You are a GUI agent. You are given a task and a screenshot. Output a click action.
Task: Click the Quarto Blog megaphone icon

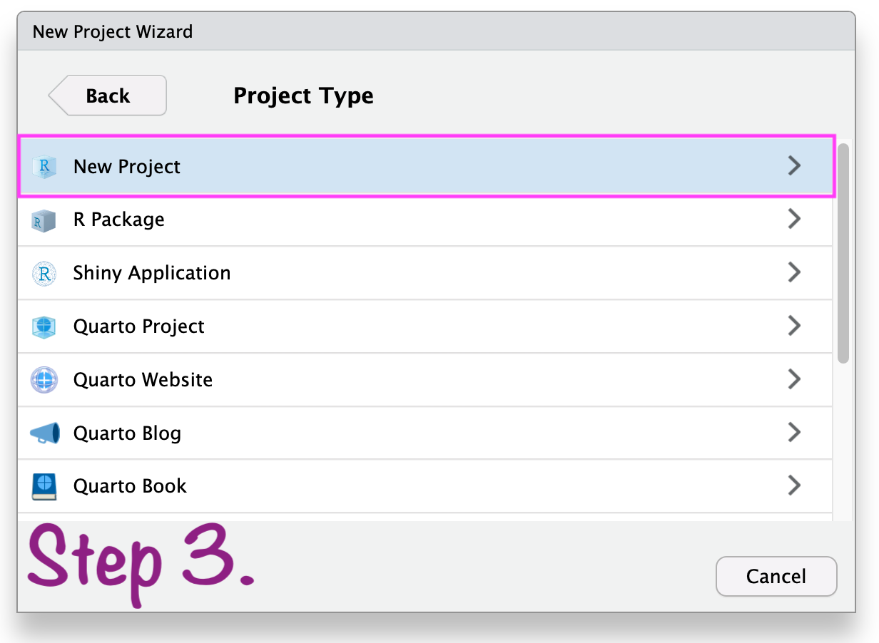click(44, 433)
